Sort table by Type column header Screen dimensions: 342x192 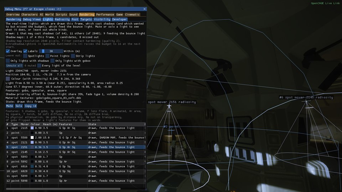pos(15,124)
